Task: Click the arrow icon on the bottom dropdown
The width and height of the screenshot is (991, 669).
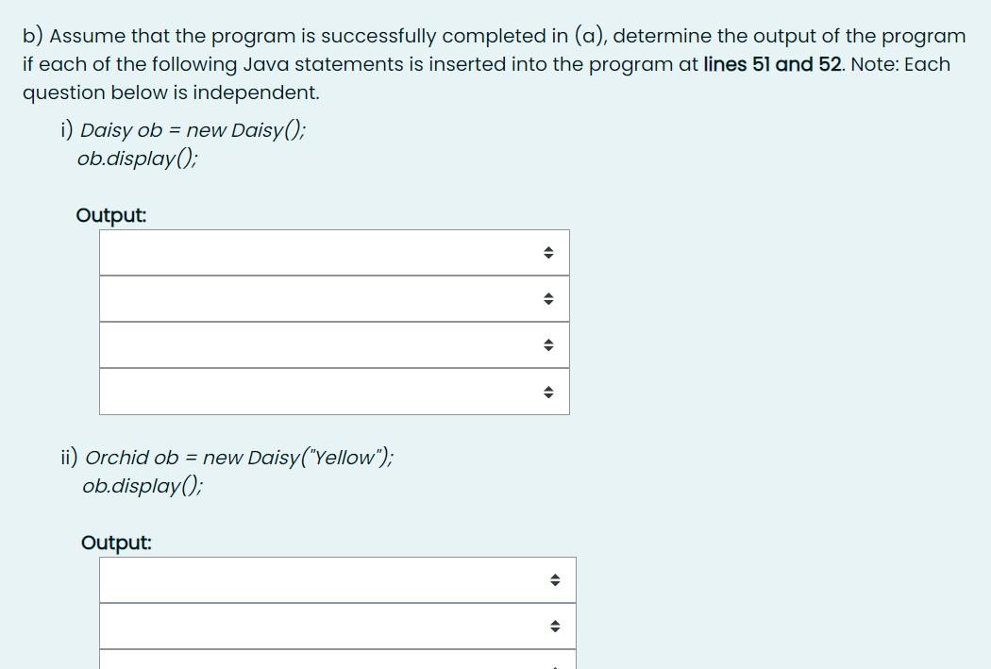Action: (554, 663)
